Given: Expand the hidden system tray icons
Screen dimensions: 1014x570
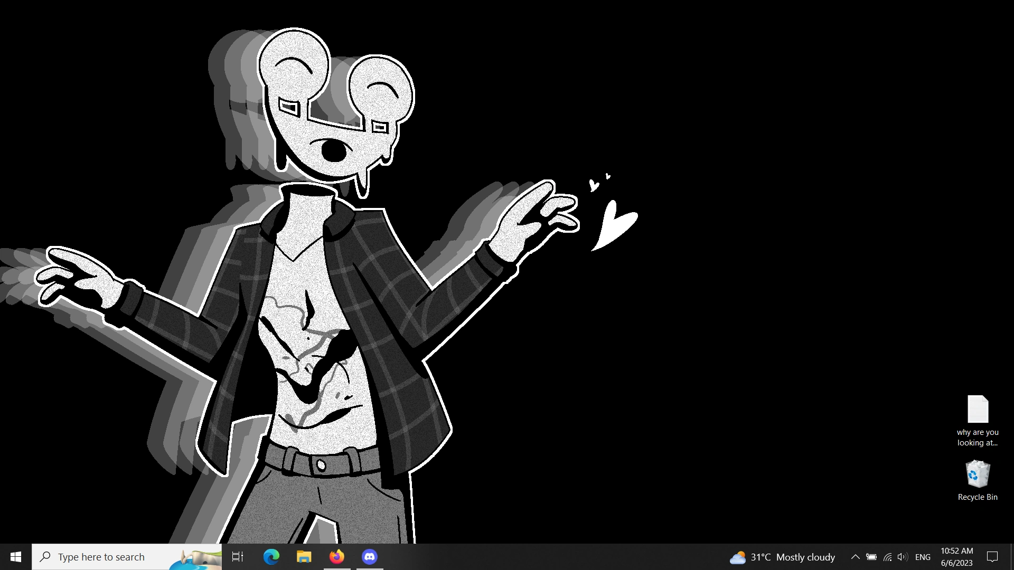Looking at the screenshot, I should pos(855,556).
